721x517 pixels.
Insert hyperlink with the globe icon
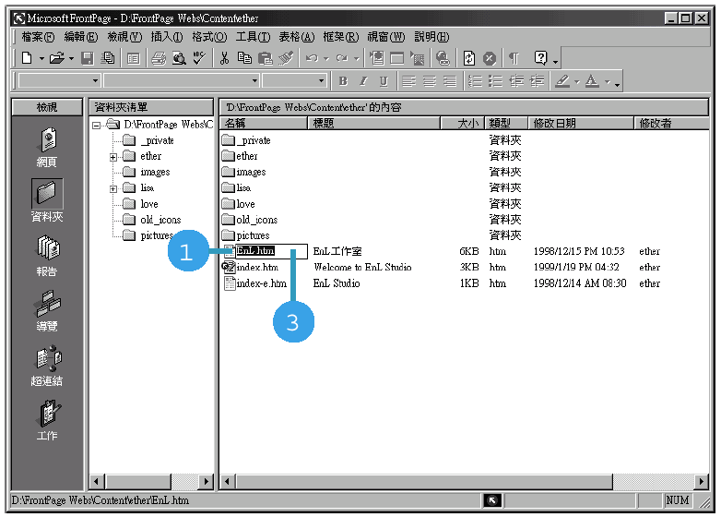click(x=443, y=58)
